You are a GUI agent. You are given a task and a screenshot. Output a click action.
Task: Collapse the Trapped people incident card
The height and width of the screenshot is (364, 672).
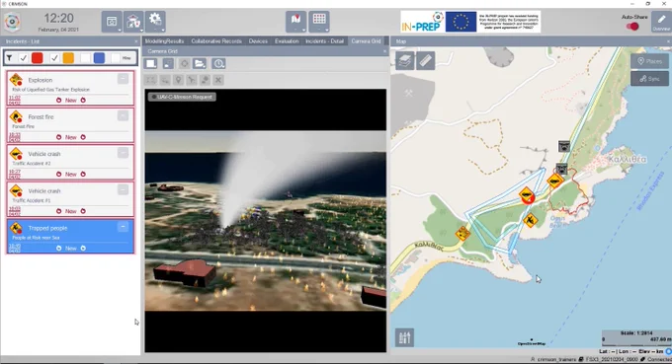123,227
